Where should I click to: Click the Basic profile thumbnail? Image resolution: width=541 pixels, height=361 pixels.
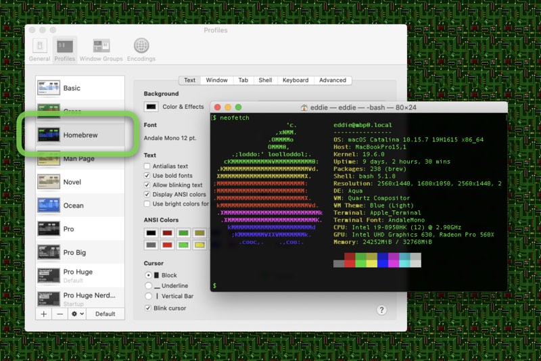[49, 88]
